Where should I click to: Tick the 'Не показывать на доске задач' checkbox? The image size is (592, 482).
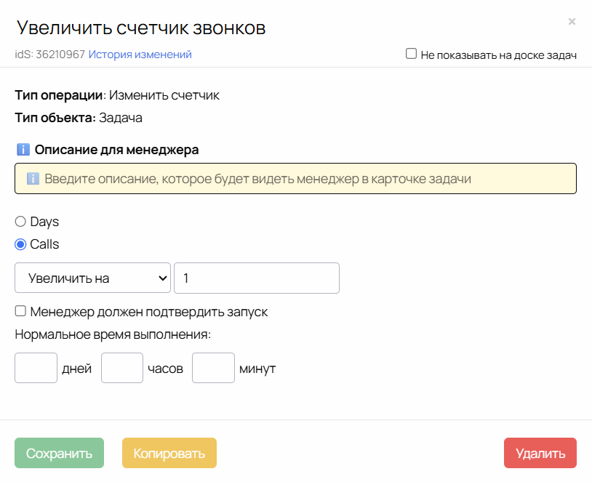pos(411,54)
